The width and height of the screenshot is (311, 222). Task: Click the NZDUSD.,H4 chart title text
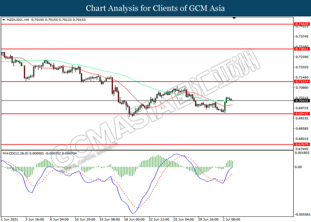pyautogui.click(x=18, y=20)
